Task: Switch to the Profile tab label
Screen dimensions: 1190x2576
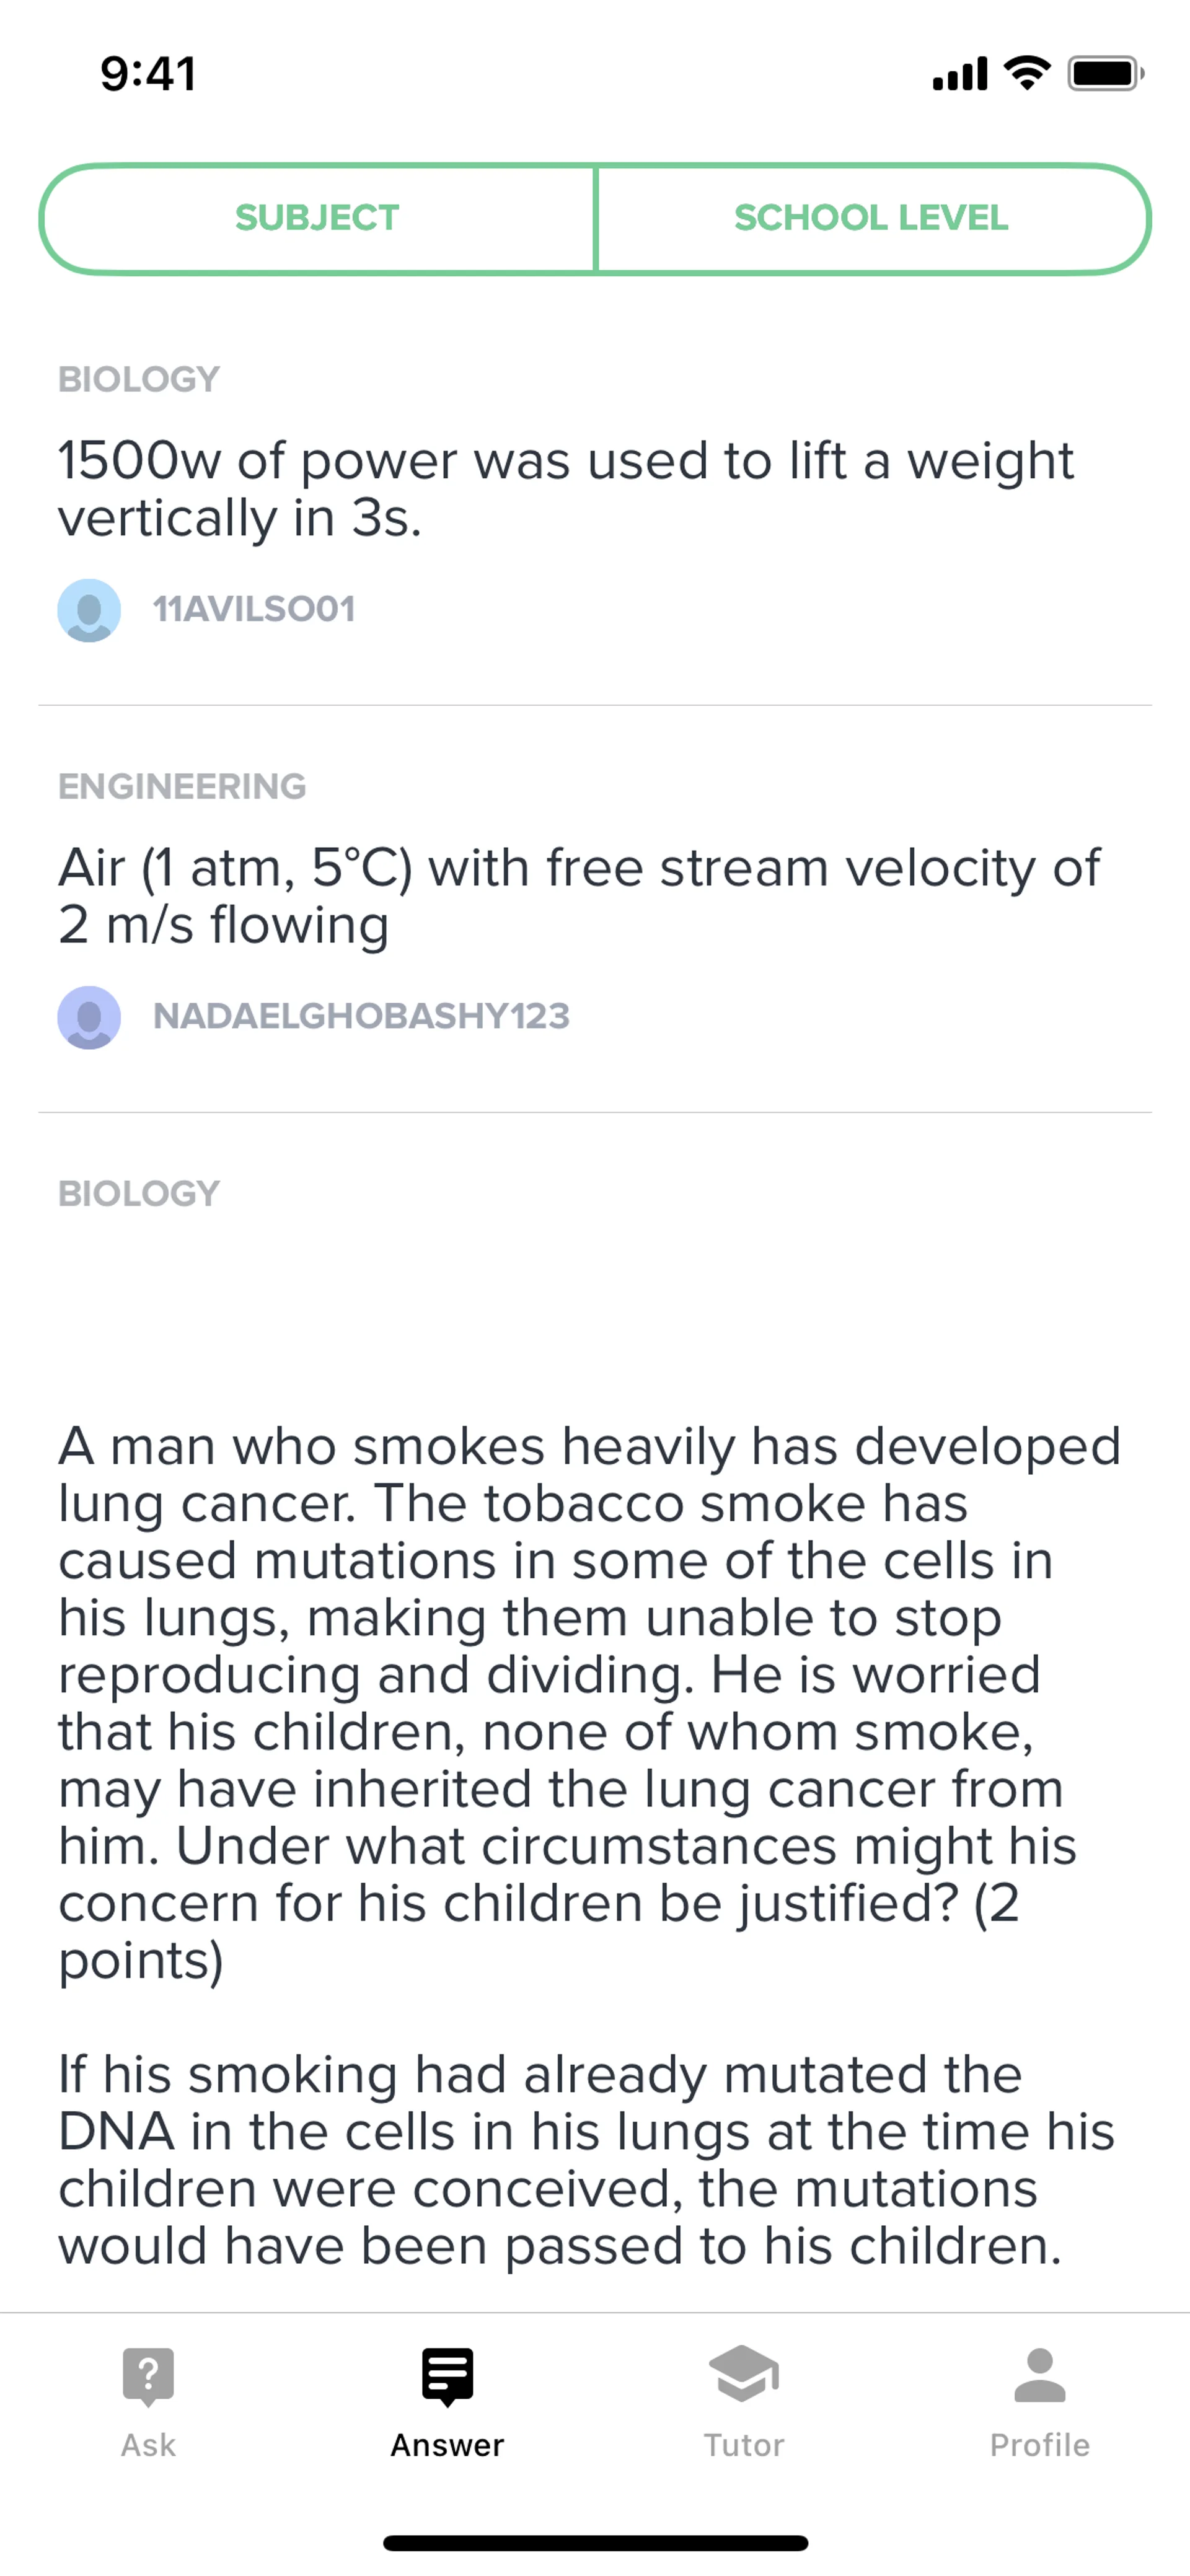Action: click(1039, 2445)
